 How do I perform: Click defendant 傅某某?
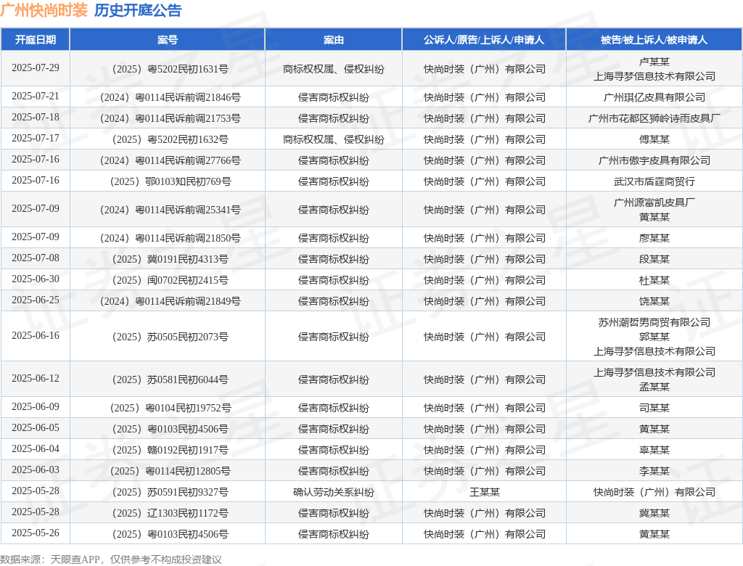pyautogui.click(x=654, y=140)
